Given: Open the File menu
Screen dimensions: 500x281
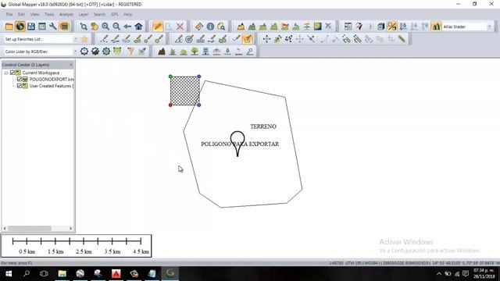Looking at the screenshot, I should (x=9, y=14).
